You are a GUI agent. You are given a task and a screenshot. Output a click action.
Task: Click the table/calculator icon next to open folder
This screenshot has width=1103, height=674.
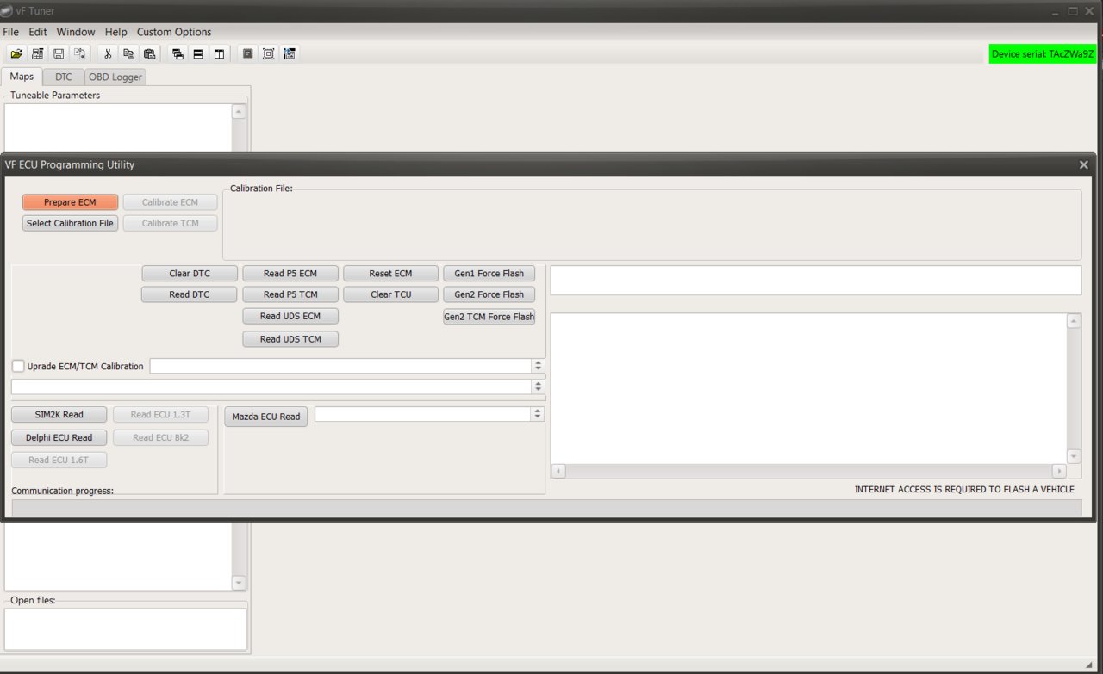click(x=38, y=53)
